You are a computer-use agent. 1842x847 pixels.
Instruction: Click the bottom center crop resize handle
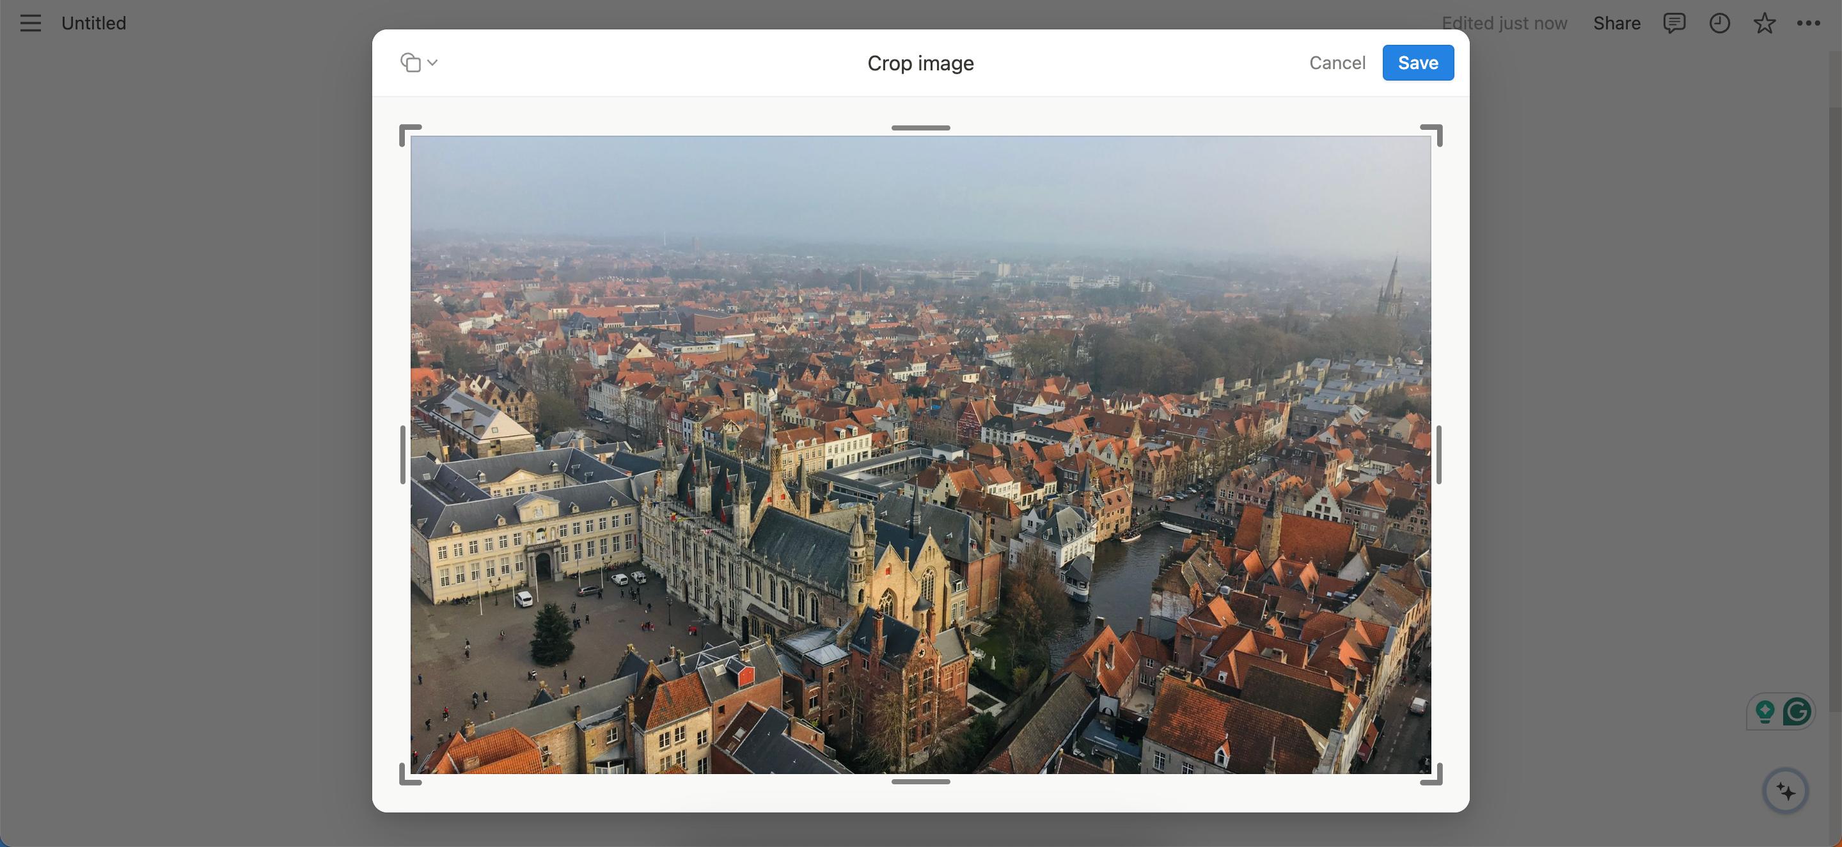(920, 781)
